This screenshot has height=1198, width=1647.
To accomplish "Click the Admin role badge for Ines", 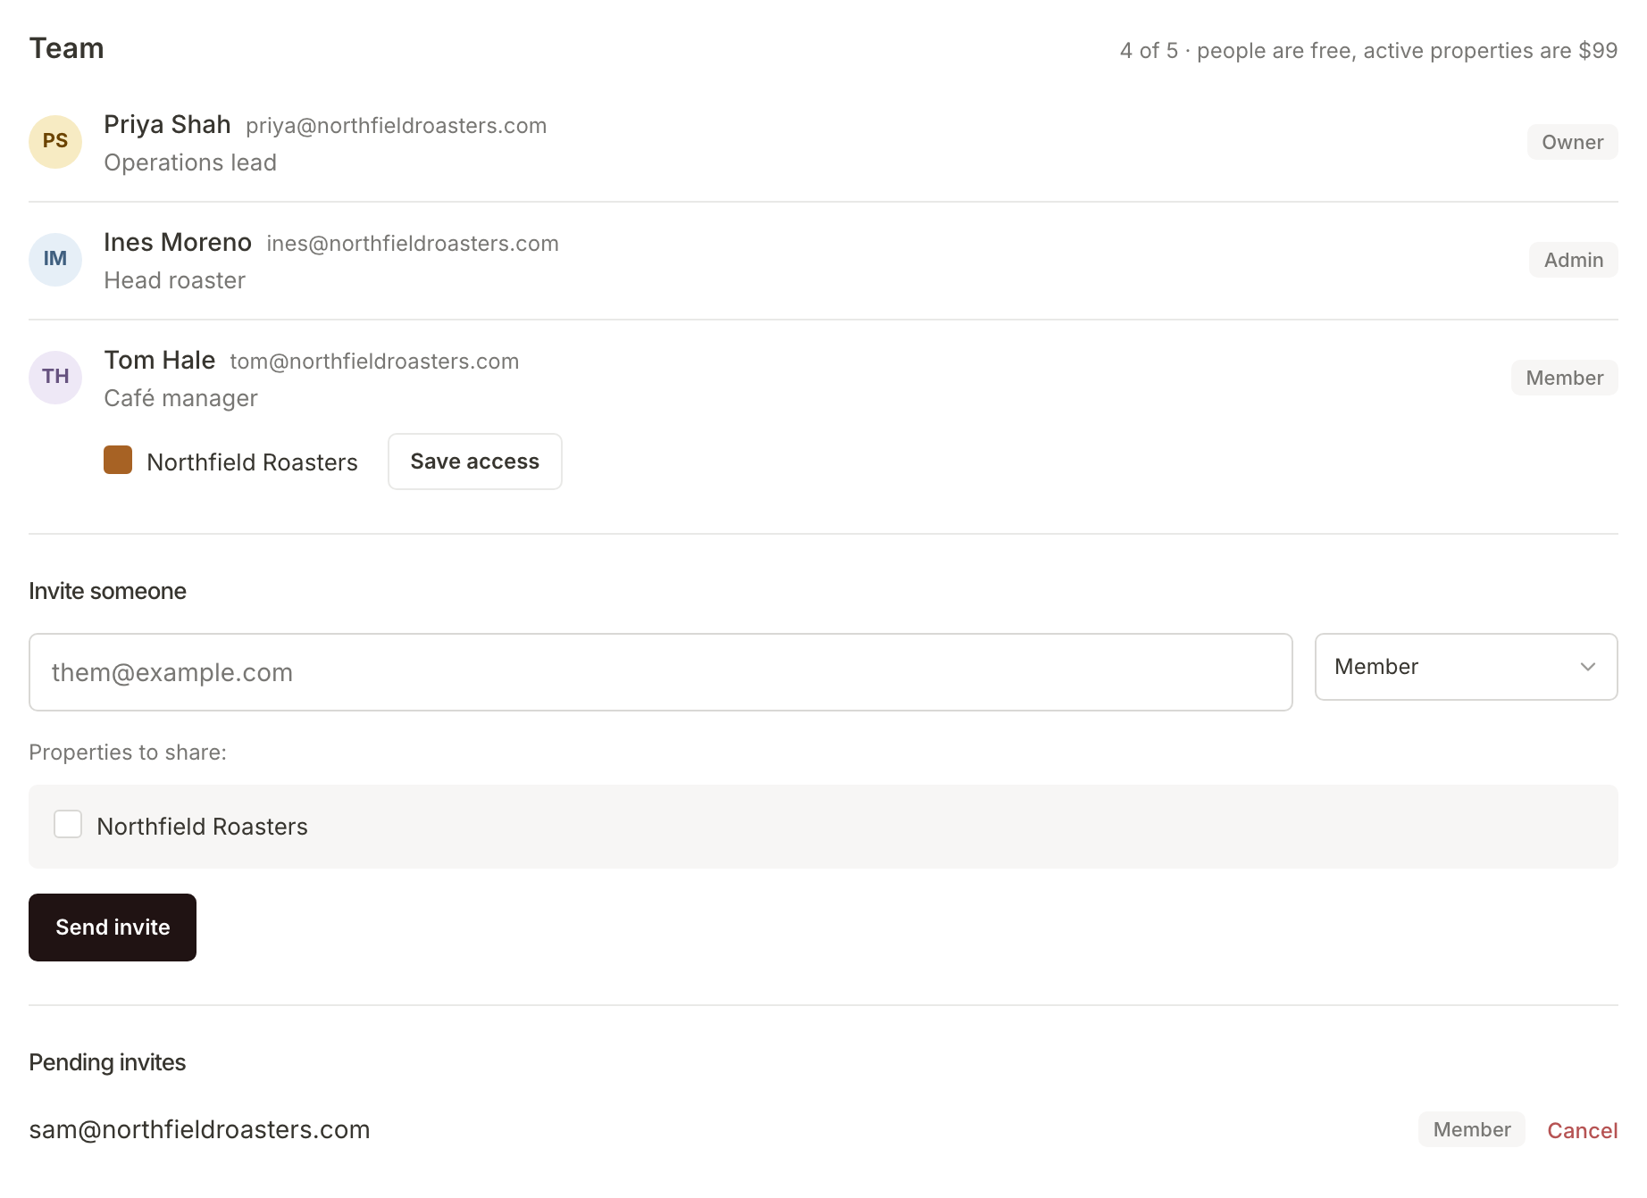I will (x=1573, y=260).
